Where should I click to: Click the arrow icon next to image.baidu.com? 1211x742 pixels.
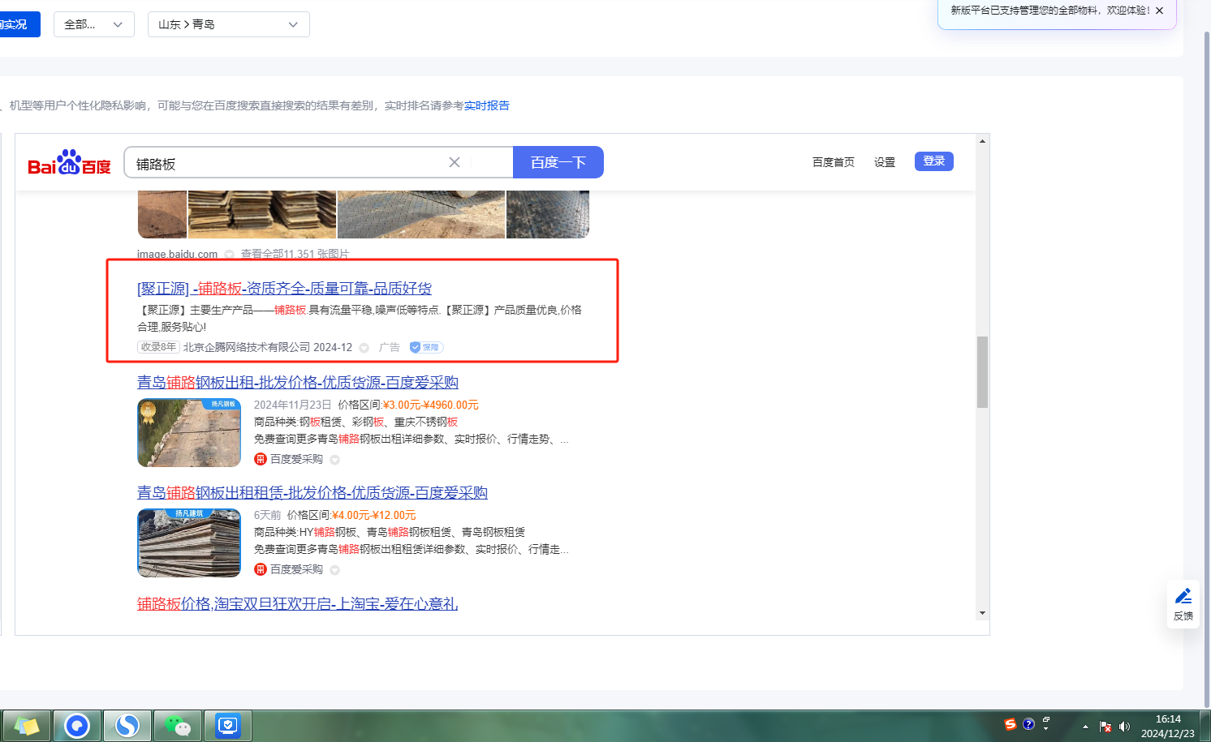point(229,255)
